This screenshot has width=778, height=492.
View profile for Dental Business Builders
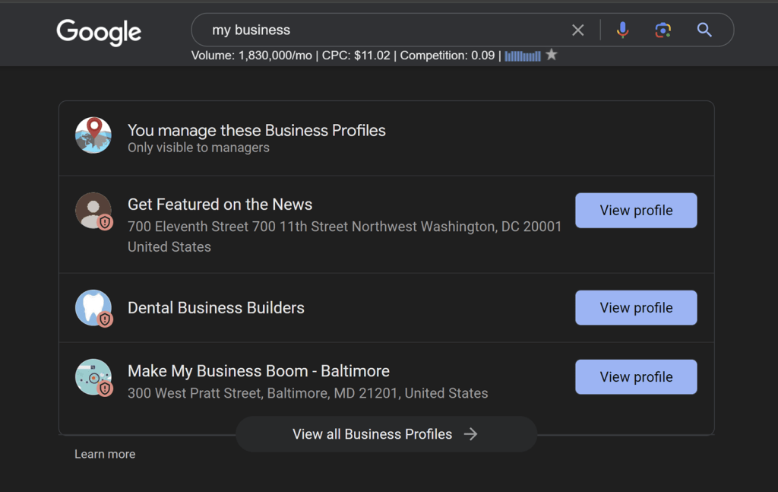[x=636, y=308]
